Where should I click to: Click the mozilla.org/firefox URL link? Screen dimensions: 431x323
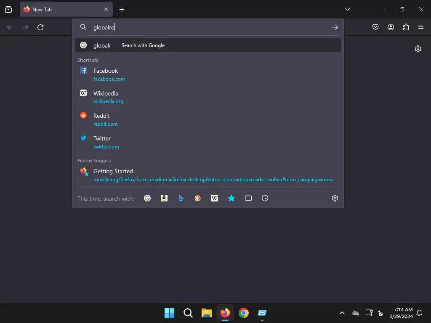(214, 180)
